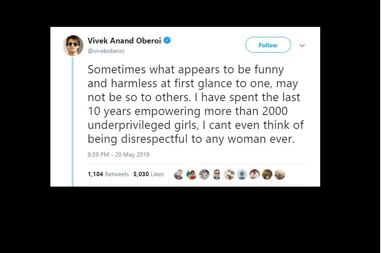Screen dimensions: 381x253
Task: Open the 8:39 PM - 20 May 2019 timestamp
Action: click(x=118, y=154)
